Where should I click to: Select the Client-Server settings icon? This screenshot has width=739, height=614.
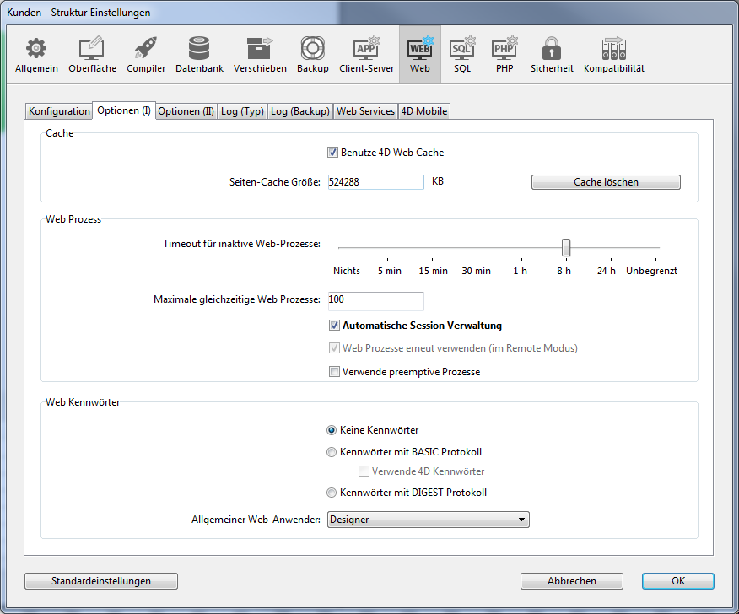366,56
